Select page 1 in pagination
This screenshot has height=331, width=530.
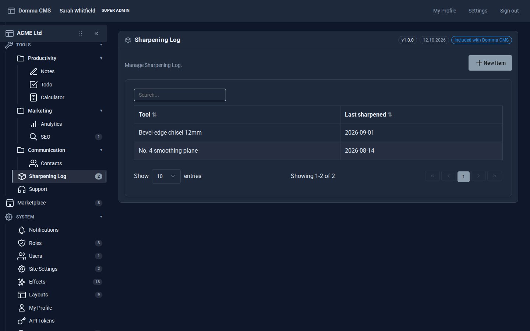463,177
